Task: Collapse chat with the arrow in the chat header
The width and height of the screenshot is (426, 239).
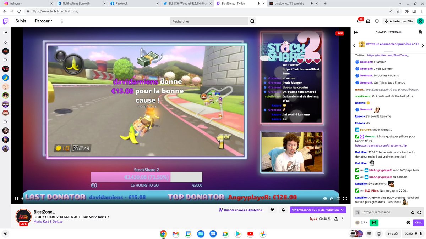Action: coord(356,32)
